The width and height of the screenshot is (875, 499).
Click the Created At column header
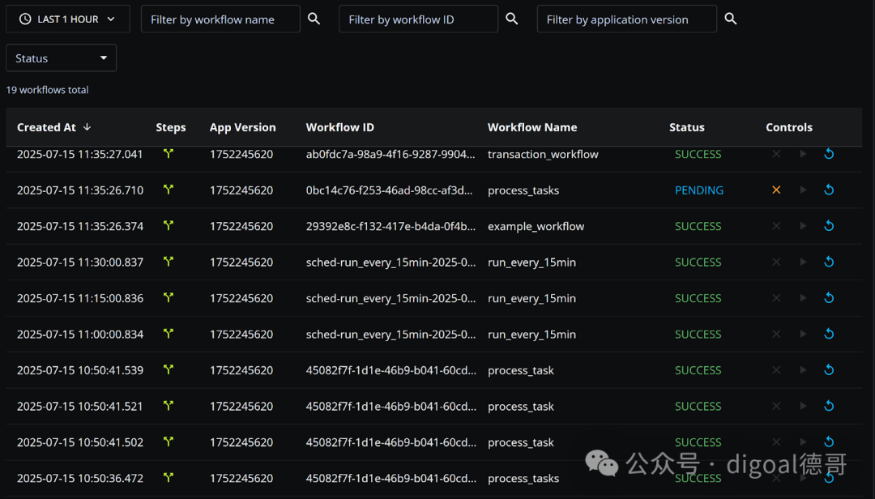(46, 127)
